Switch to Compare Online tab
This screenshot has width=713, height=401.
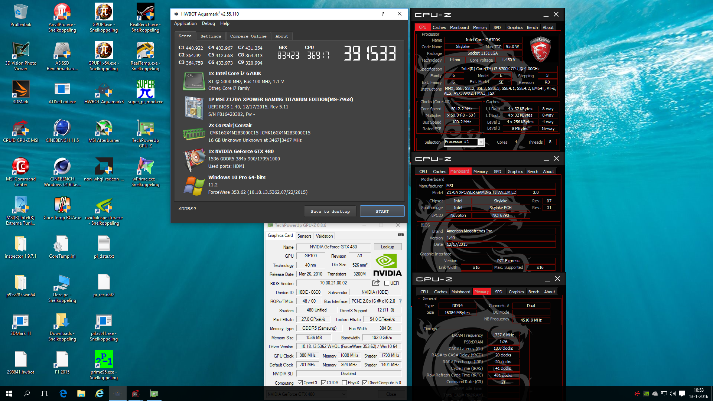pos(248,36)
